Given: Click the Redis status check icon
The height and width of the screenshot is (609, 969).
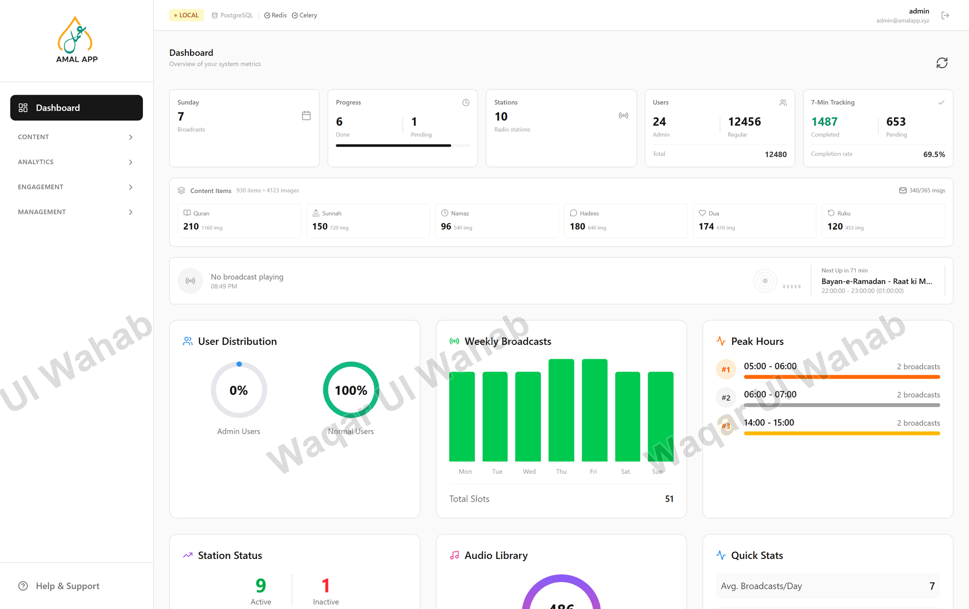Looking at the screenshot, I should point(267,16).
